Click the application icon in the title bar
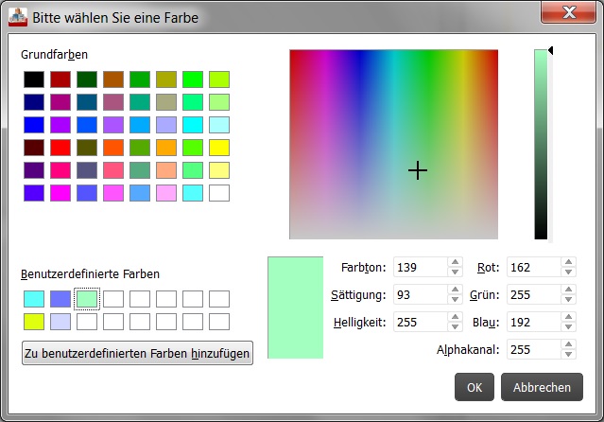This screenshot has width=604, height=422. tap(17, 17)
